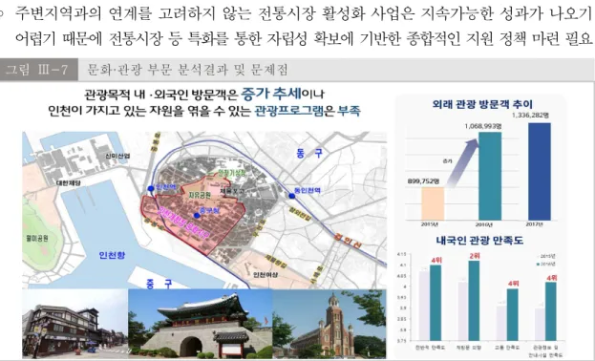
Task: Click the map label '인천여상'
Action: 266,274
